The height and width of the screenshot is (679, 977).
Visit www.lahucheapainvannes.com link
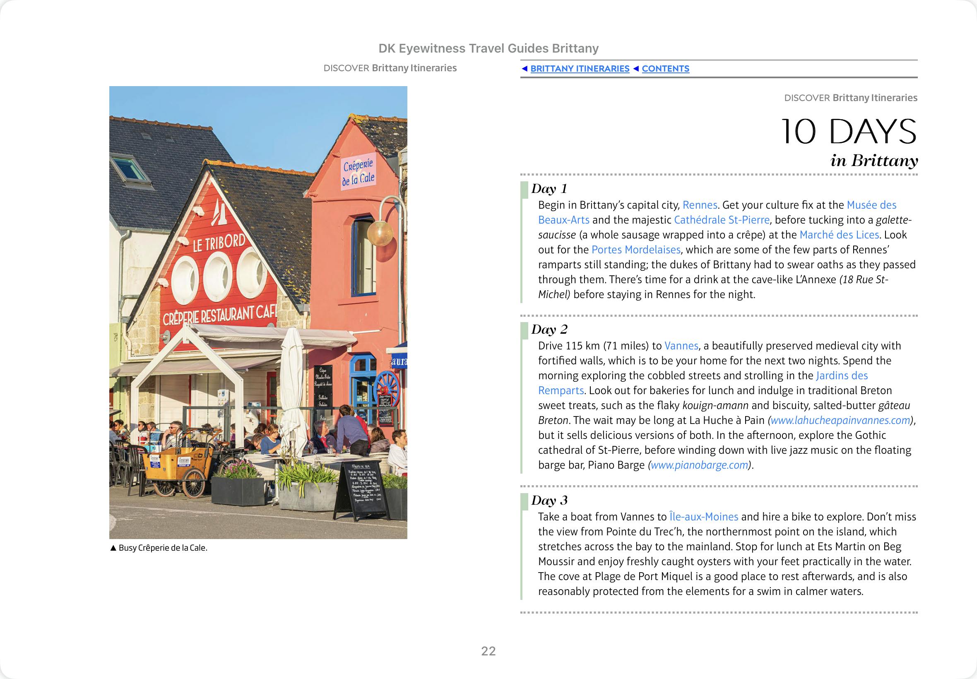[x=840, y=420]
